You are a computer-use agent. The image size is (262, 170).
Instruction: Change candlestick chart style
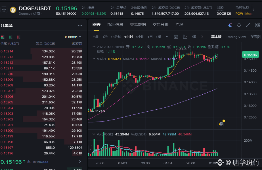[x=194, y=37]
